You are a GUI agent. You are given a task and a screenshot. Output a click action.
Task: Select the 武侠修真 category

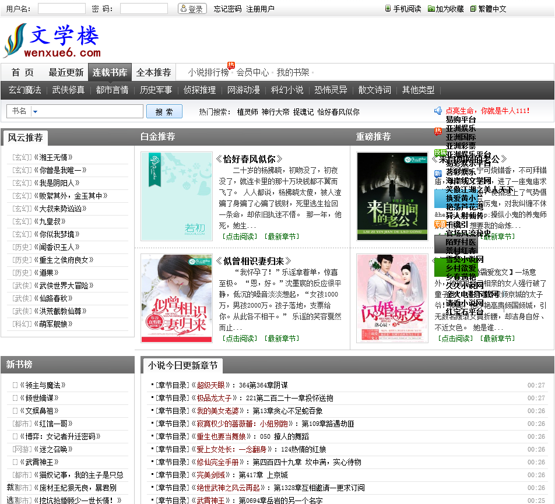click(68, 90)
